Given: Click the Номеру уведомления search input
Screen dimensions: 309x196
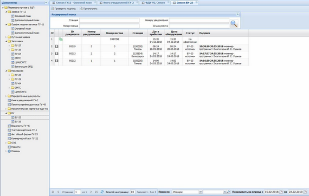Looking at the screenshot, I should 199,20.
